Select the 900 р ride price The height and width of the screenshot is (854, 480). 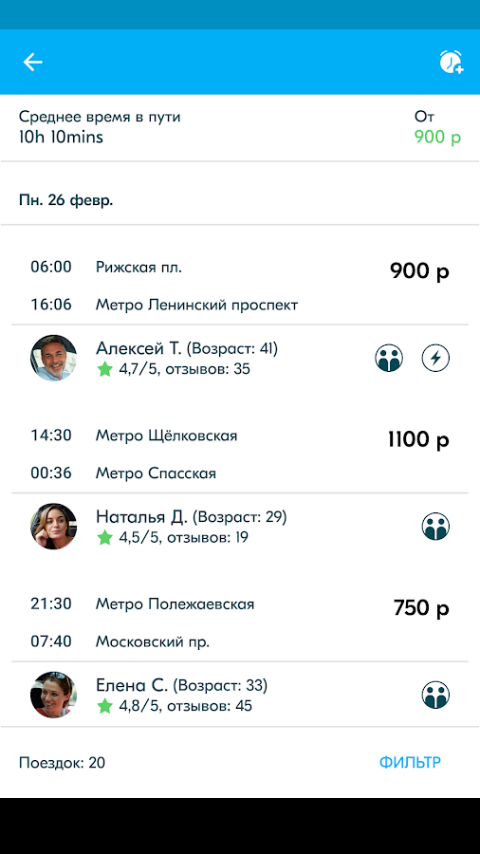[419, 270]
